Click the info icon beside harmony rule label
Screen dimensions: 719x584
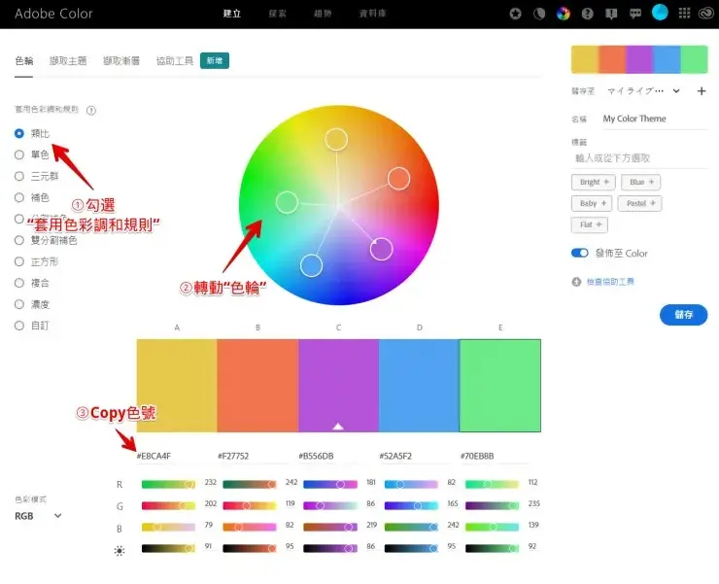click(91, 110)
